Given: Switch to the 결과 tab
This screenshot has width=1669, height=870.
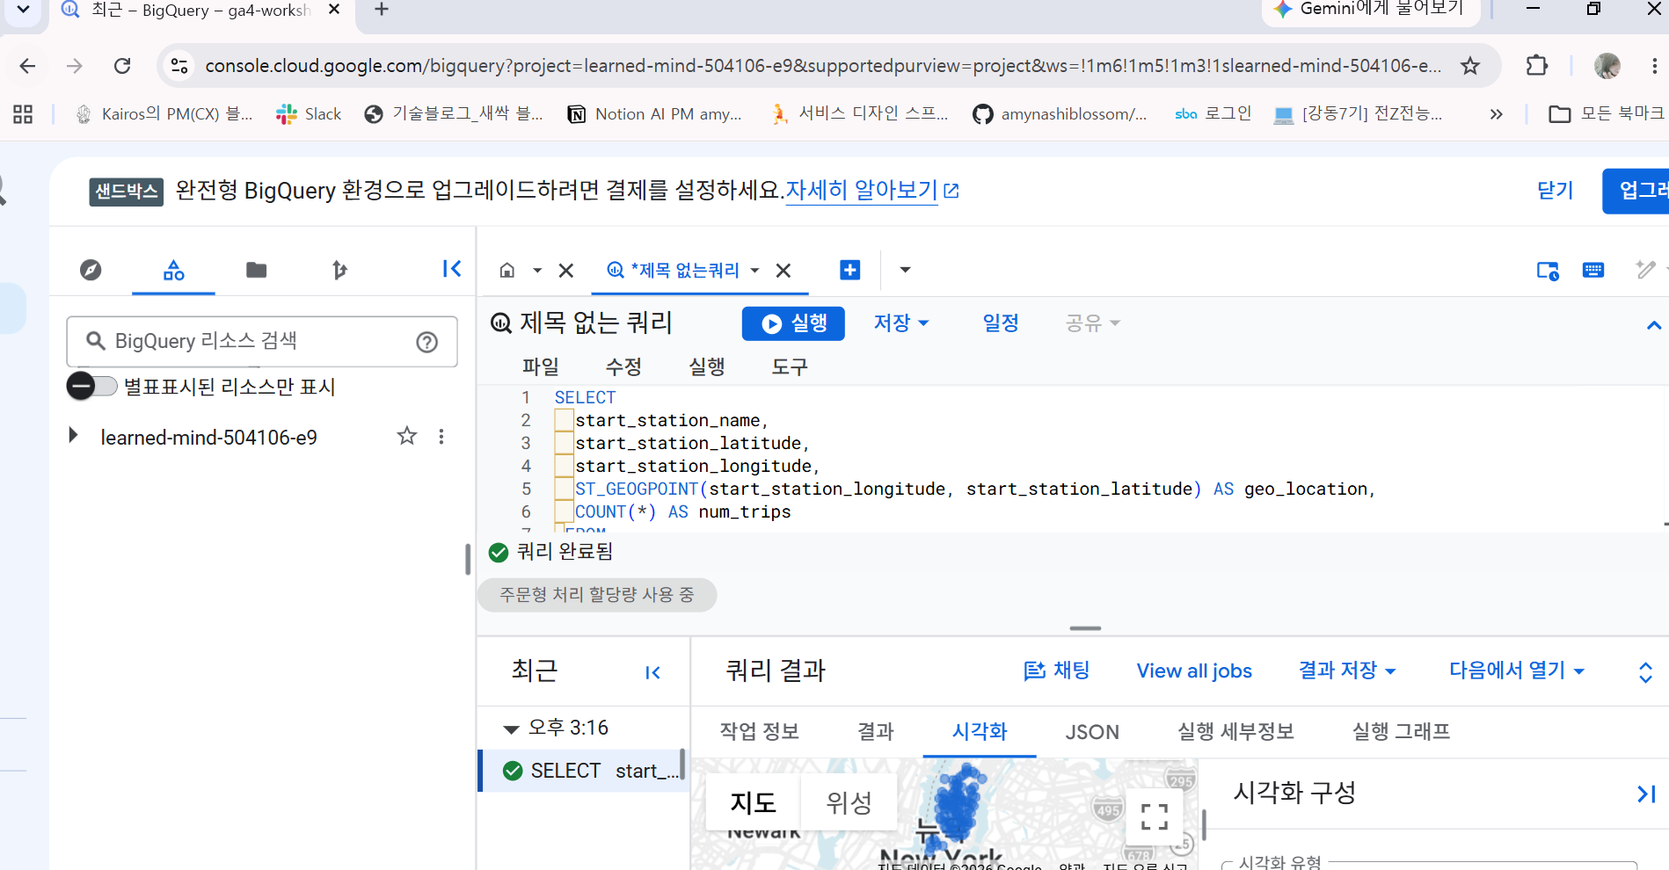Looking at the screenshot, I should point(876,731).
